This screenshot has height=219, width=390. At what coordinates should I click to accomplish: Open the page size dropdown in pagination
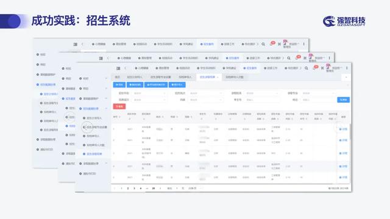click(196, 189)
